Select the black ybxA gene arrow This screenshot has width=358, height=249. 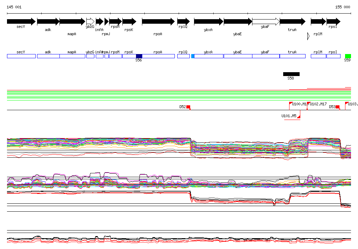click(x=209, y=22)
